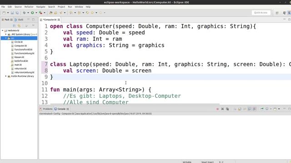Click the Save All toolbar icon
Image resolution: width=291 pixels, height=163 pixels.
[17, 13]
